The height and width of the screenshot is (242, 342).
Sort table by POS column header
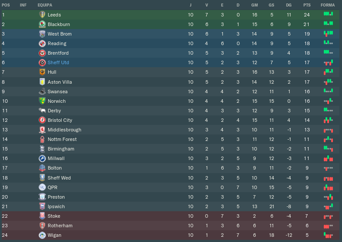click(x=6, y=5)
